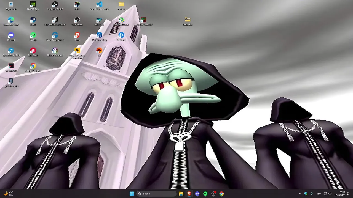Viewport: 353px width, 198px height.
Task: Select the Logitech G HUB shortcut
Action: [x=55, y=6]
